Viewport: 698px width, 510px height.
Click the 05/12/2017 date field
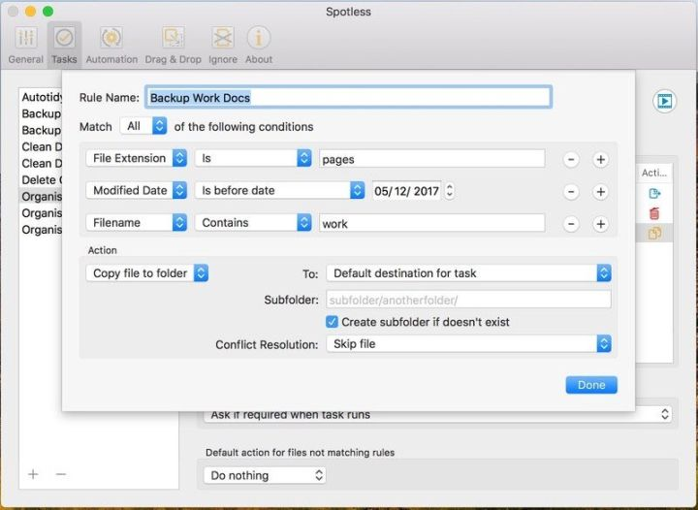point(407,191)
